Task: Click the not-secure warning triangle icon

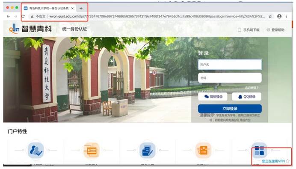Action: [x=32, y=16]
